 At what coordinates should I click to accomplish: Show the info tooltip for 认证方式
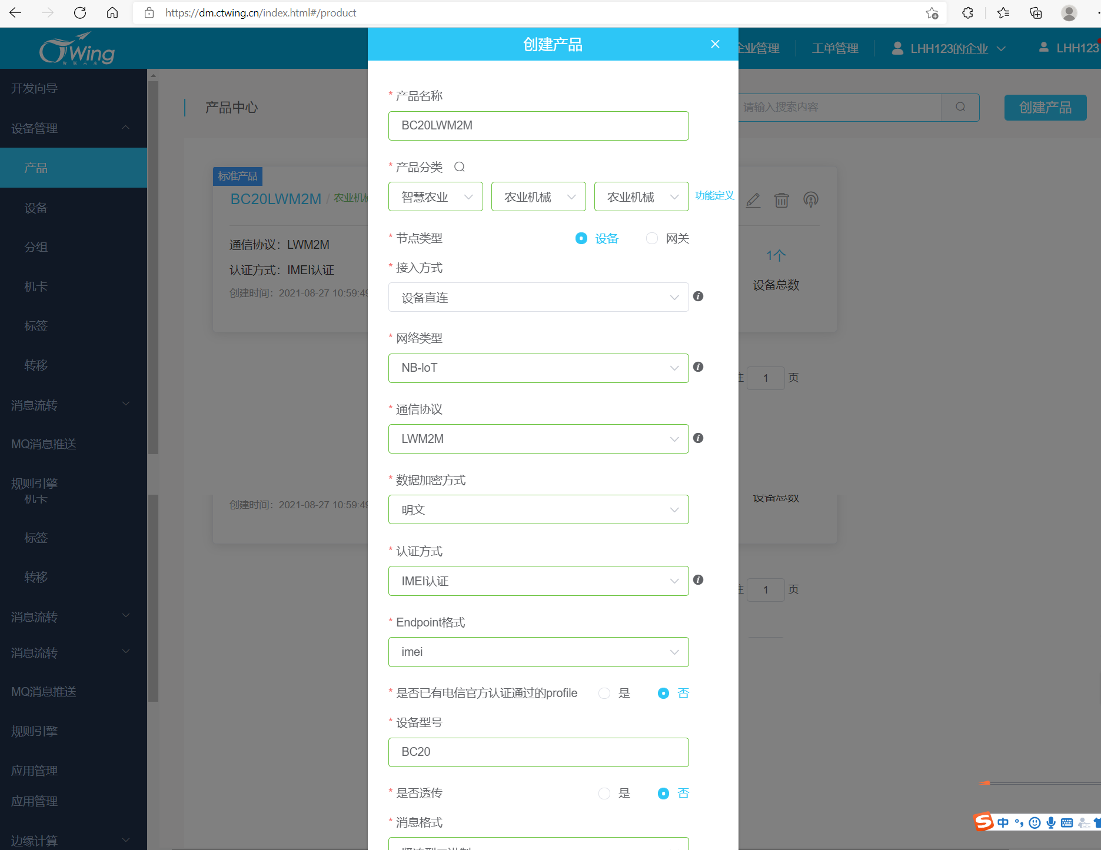coord(698,580)
